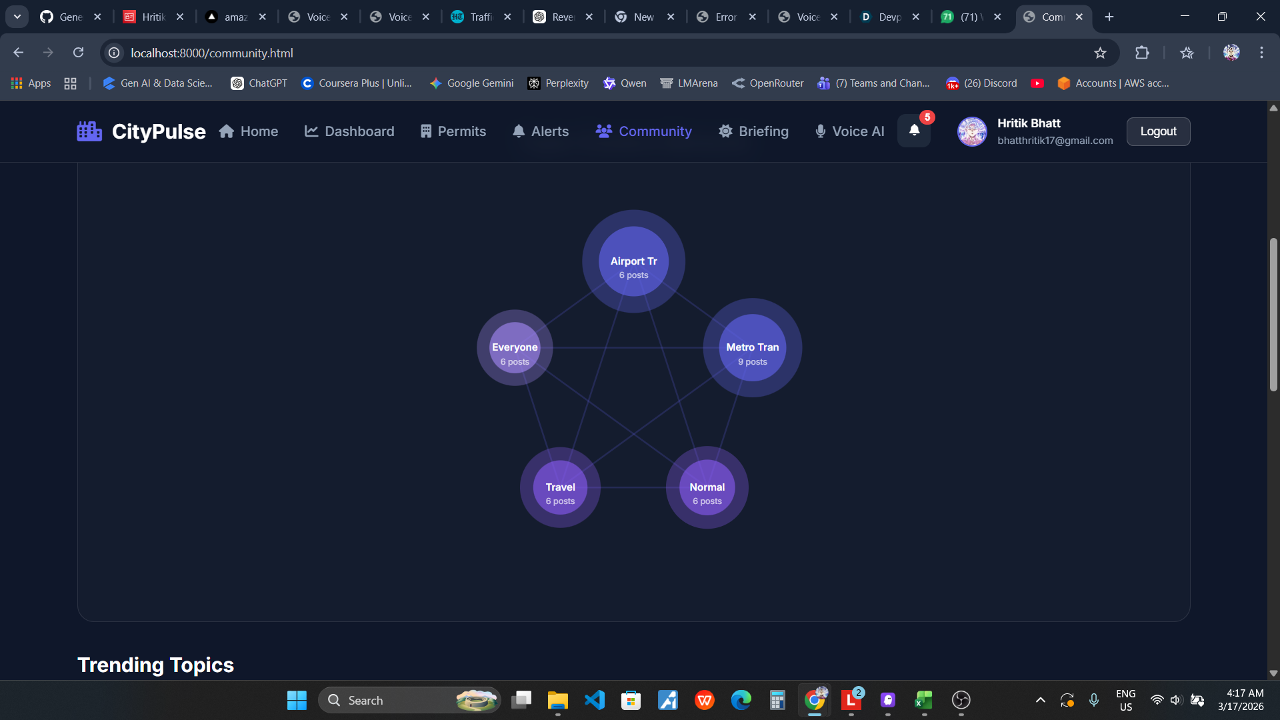Bookmark this page with the star icon
The image size is (1280, 720).
(1100, 53)
